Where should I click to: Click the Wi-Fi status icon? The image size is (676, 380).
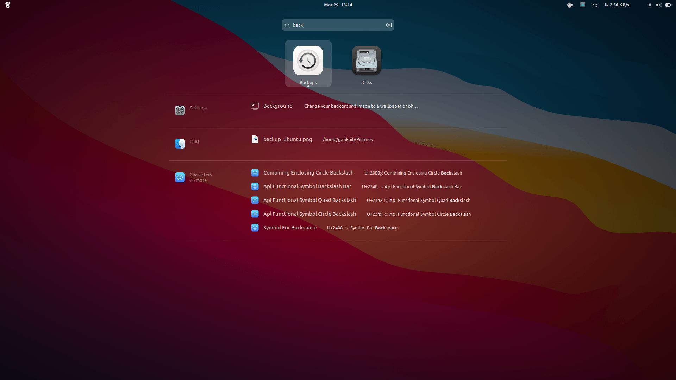click(x=650, y=5)
